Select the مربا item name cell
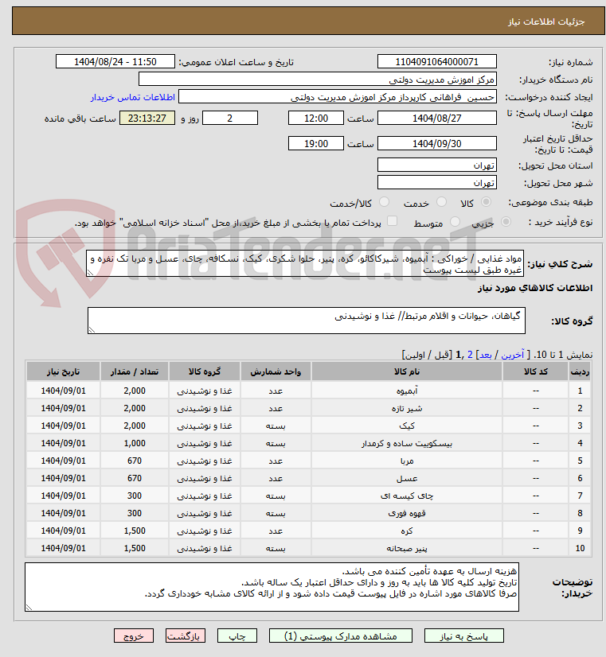Image resolution: width=606 pixels, height=657 pixels. 407,461
